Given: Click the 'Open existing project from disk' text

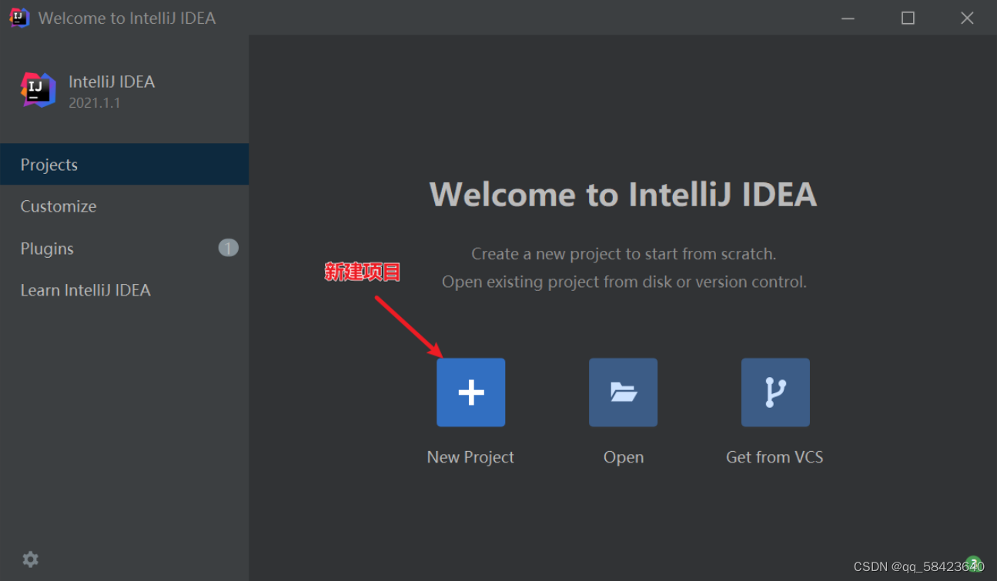Looking at the screenshot, I should pyautogui.click(x=624, y=282).
